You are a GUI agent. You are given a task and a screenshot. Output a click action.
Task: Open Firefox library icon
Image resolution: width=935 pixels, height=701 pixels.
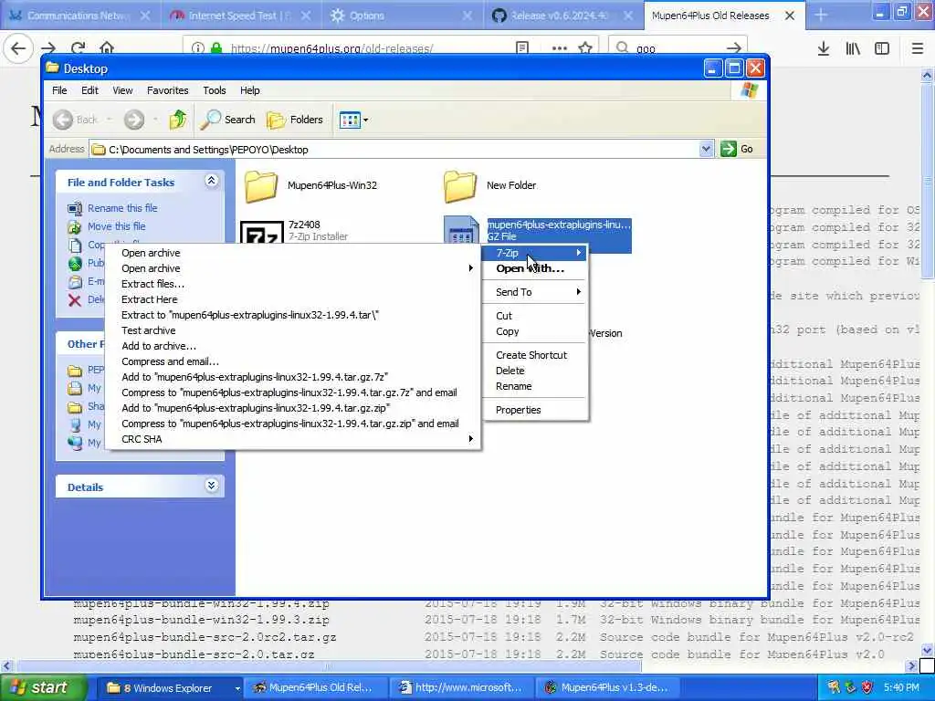853,48
